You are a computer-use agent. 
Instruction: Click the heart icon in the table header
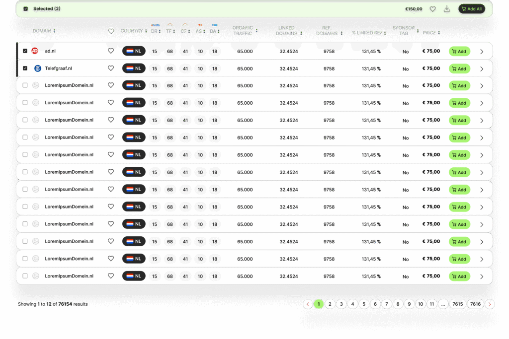pos(111,31)
